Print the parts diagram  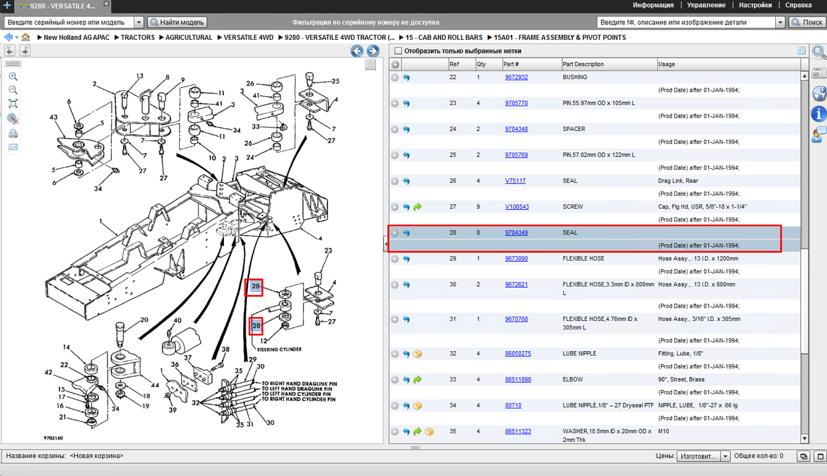coord(13,133)
